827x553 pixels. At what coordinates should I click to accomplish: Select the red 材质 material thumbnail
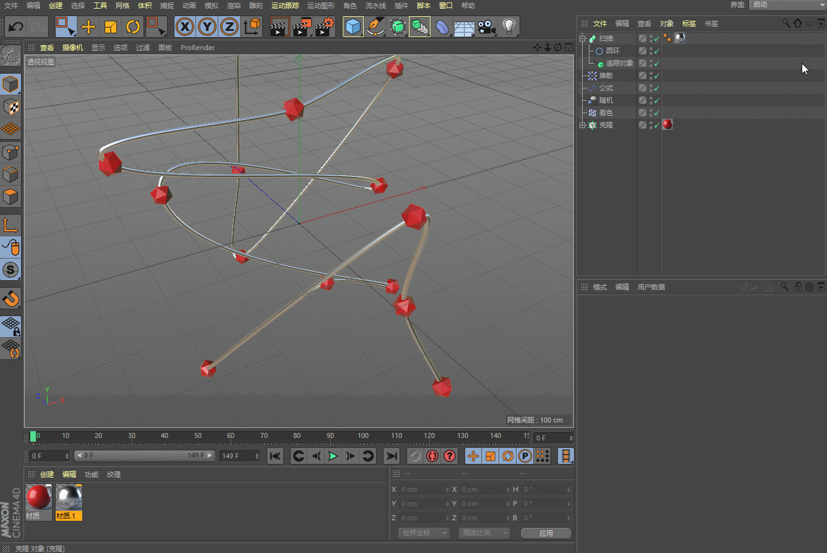(38, 498)
